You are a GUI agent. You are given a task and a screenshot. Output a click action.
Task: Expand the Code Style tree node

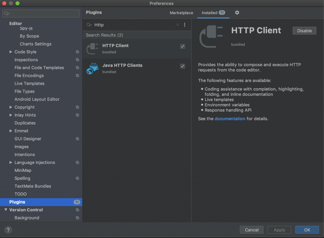(x=11, y=52)
